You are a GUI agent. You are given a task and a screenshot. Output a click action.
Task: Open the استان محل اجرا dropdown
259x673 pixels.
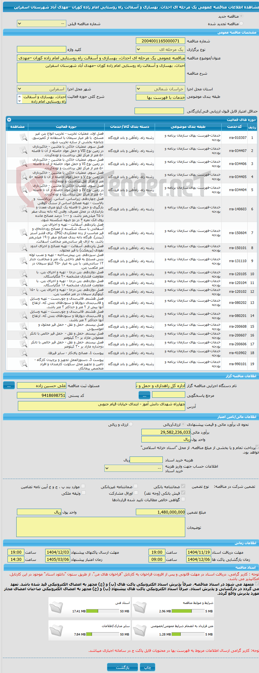coord(161,89)
